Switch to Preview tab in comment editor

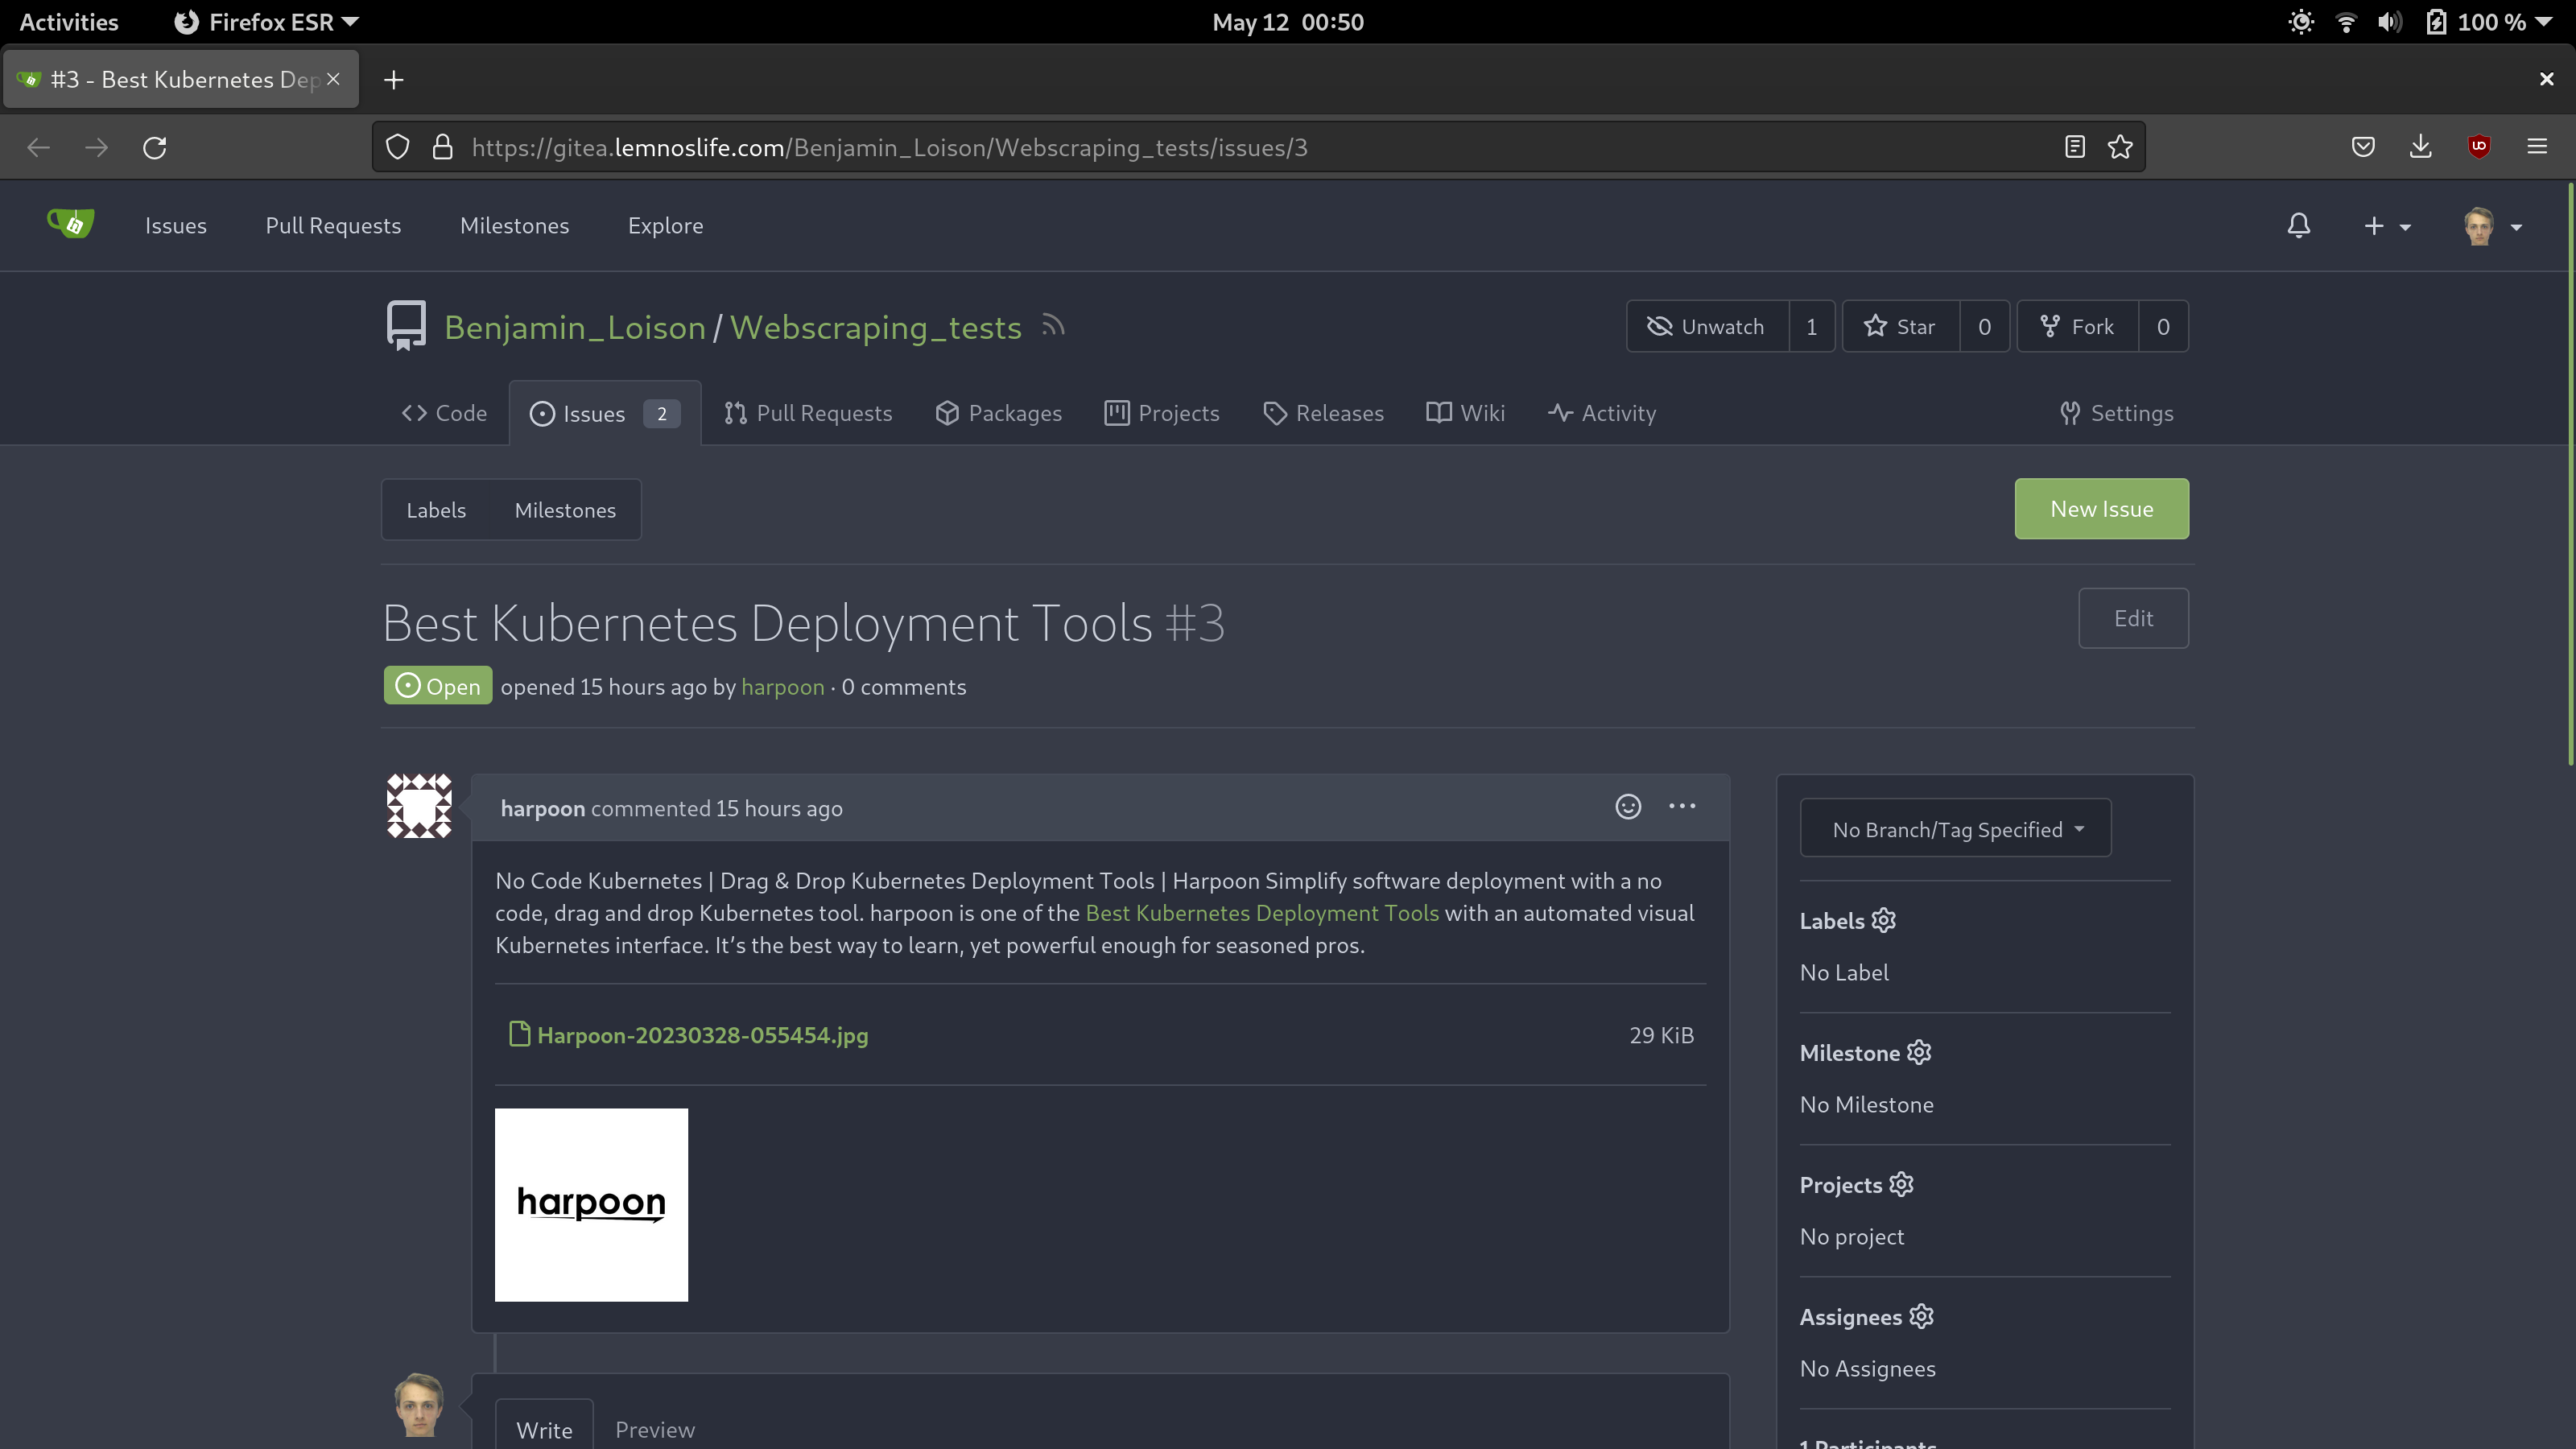click(x=654, y=1429)
